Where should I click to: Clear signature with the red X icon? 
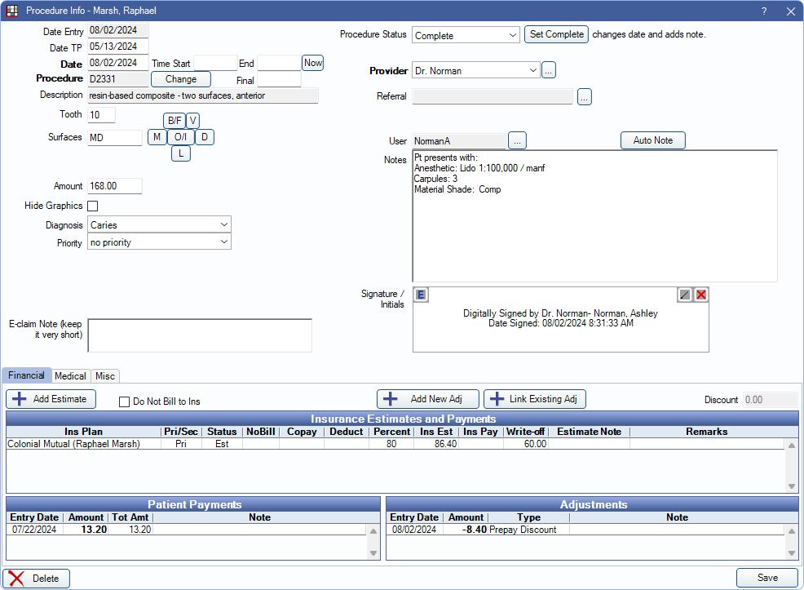coord(701,295)
